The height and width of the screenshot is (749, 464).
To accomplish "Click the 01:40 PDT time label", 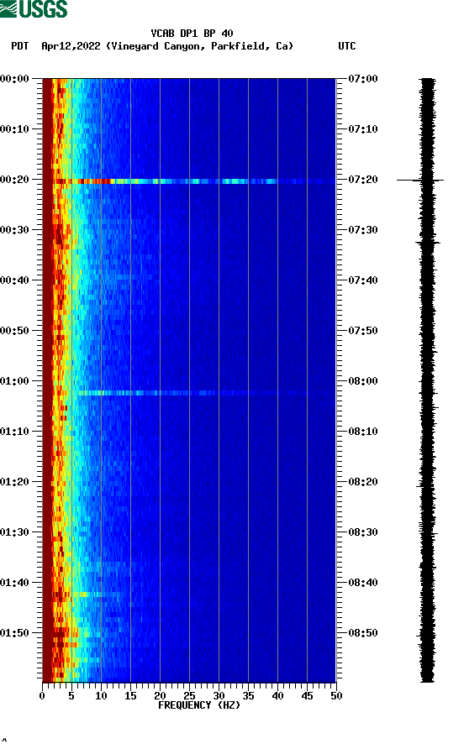I will click(14, 583).
